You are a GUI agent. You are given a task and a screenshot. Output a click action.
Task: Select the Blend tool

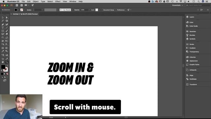(x=7, y=51)
